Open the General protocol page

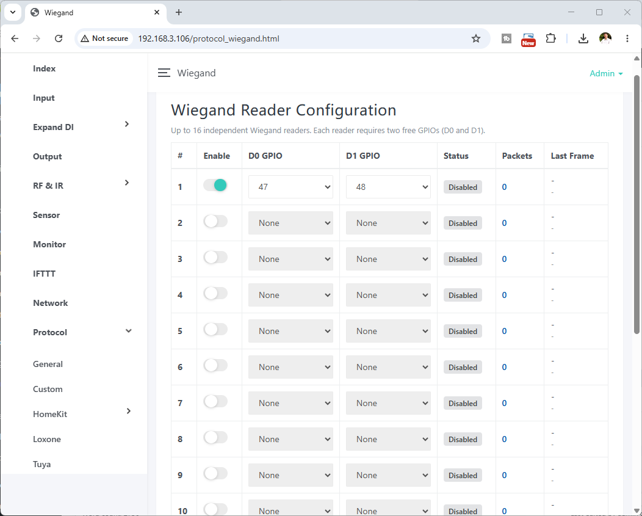point(48,364)
